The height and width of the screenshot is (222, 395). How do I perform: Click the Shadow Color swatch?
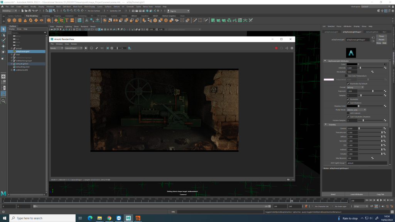(x=352, y=106)
